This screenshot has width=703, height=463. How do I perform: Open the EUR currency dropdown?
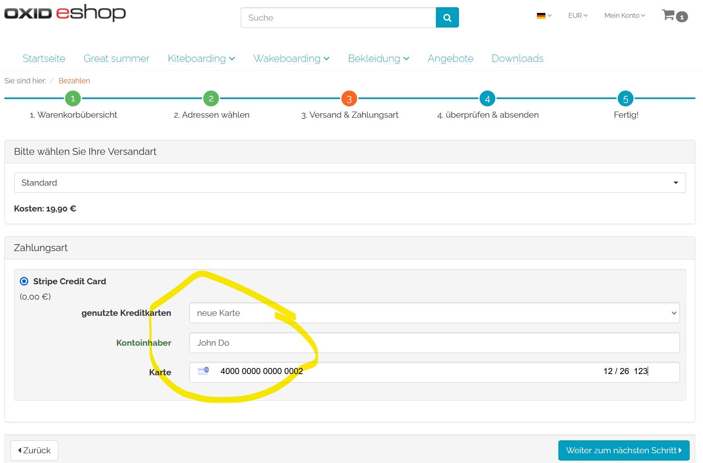(577, 15)
